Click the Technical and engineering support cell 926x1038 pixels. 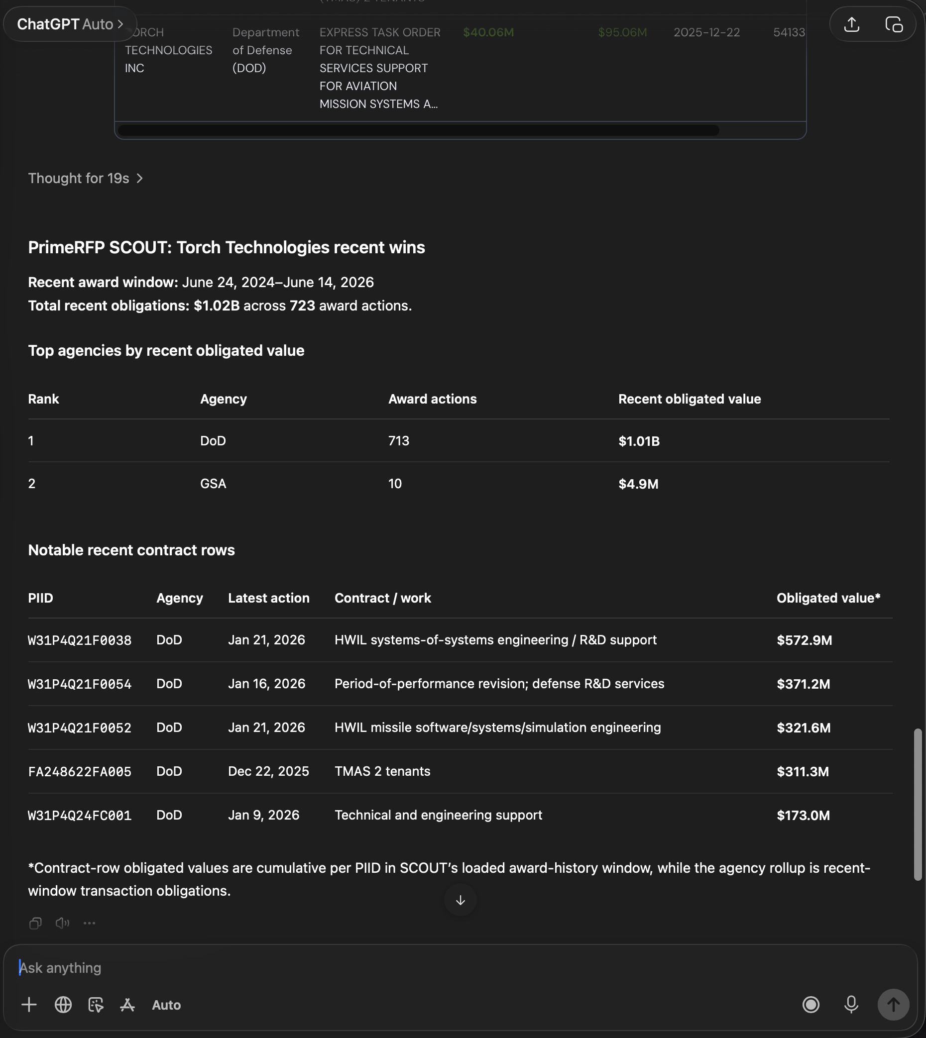click(438, 815)
